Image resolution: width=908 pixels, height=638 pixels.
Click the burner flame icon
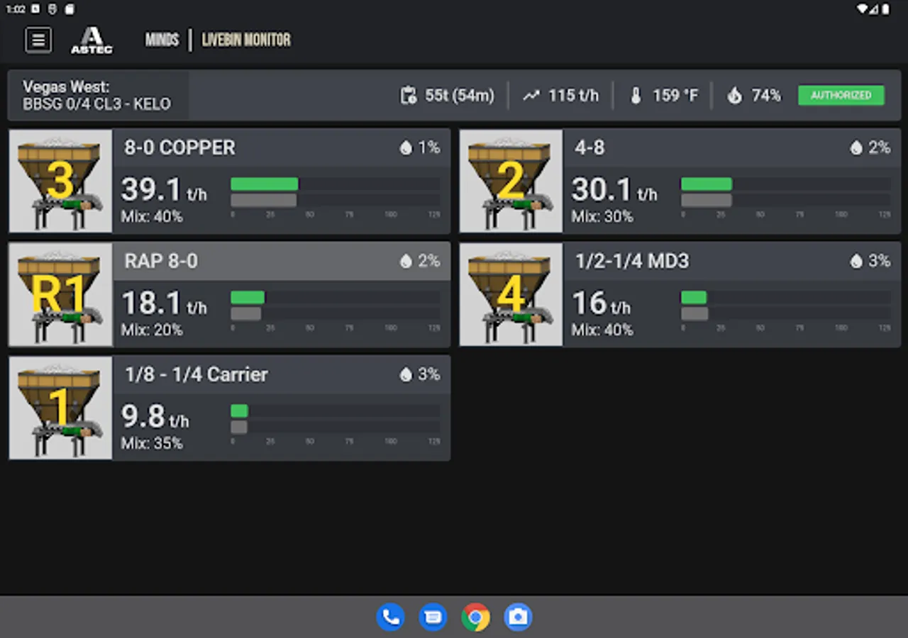735,96
